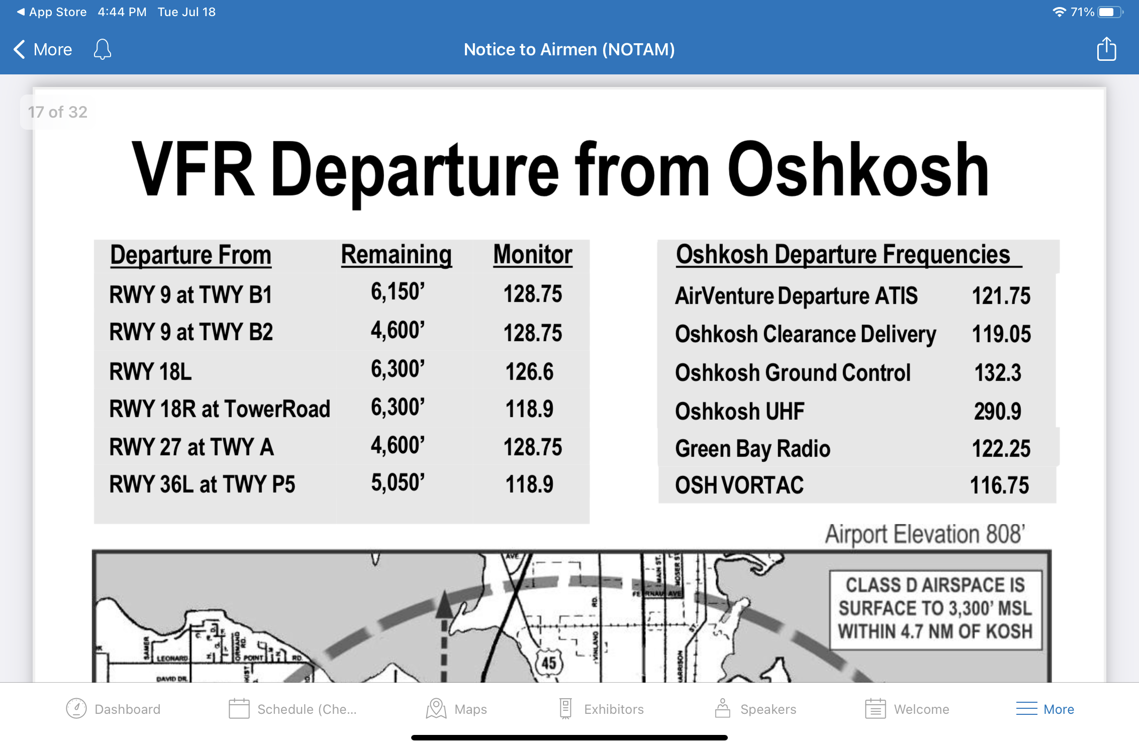1139x748 pixels.
Task: Click the 'Remaining' column header
Action: [x=397, y=255]
